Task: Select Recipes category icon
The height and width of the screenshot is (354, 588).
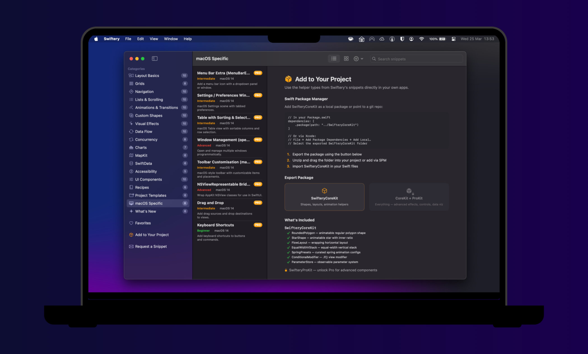Action: pos(131,187)
